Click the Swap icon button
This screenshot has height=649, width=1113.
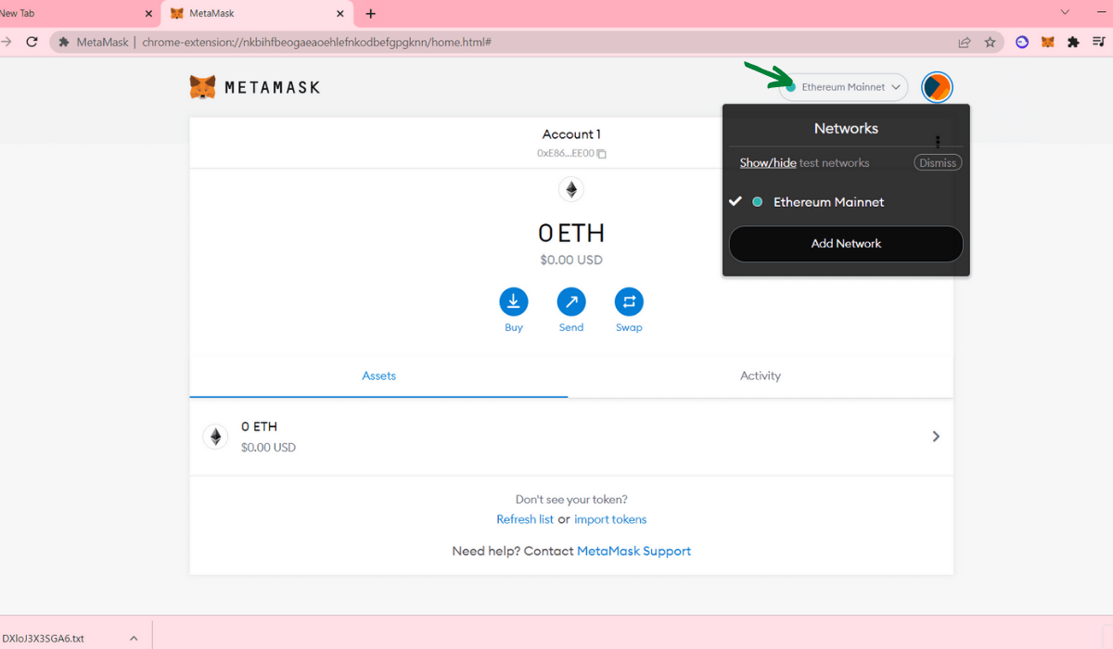coord(629,301)
